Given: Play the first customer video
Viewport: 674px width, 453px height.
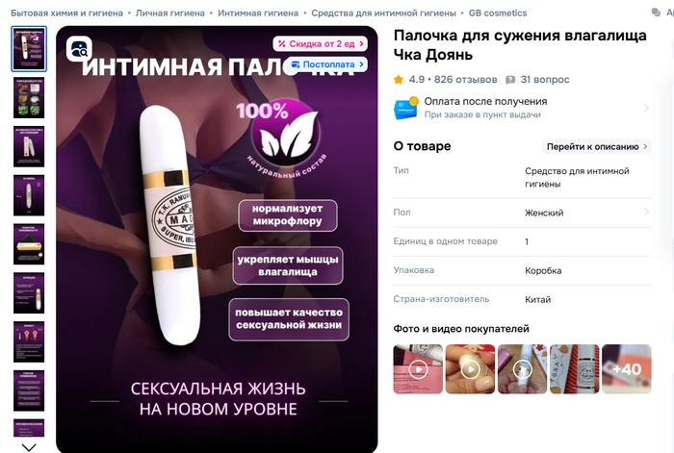Looking at the screenshot, I should pyautogui.click(x=418, y=368).
